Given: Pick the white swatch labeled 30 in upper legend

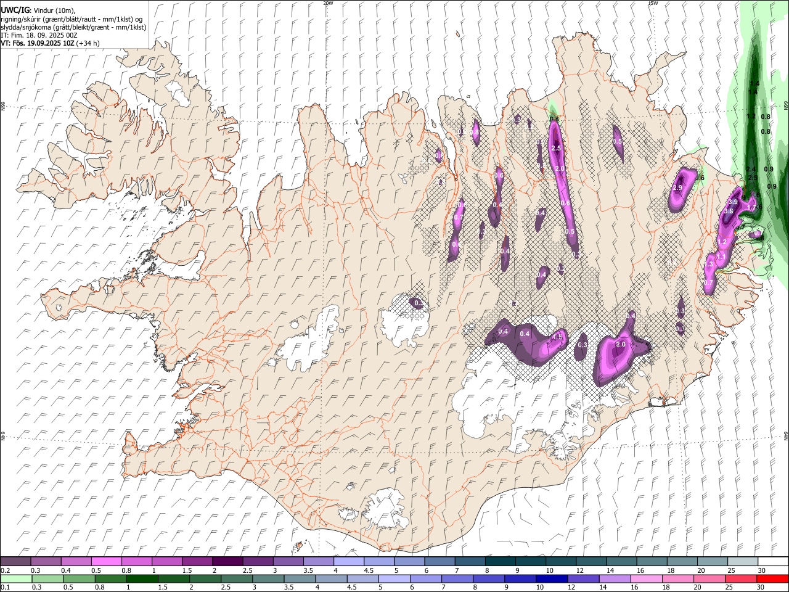Looking at the screenshot, I should pyautogui.click(x=773, y=562).
